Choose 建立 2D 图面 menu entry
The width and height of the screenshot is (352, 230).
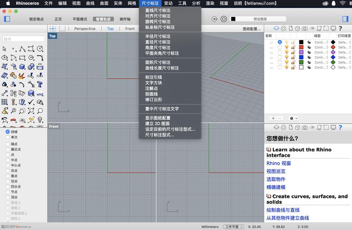(157, 124)
